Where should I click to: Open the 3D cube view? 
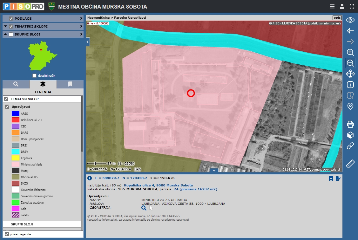pos(350,135)
